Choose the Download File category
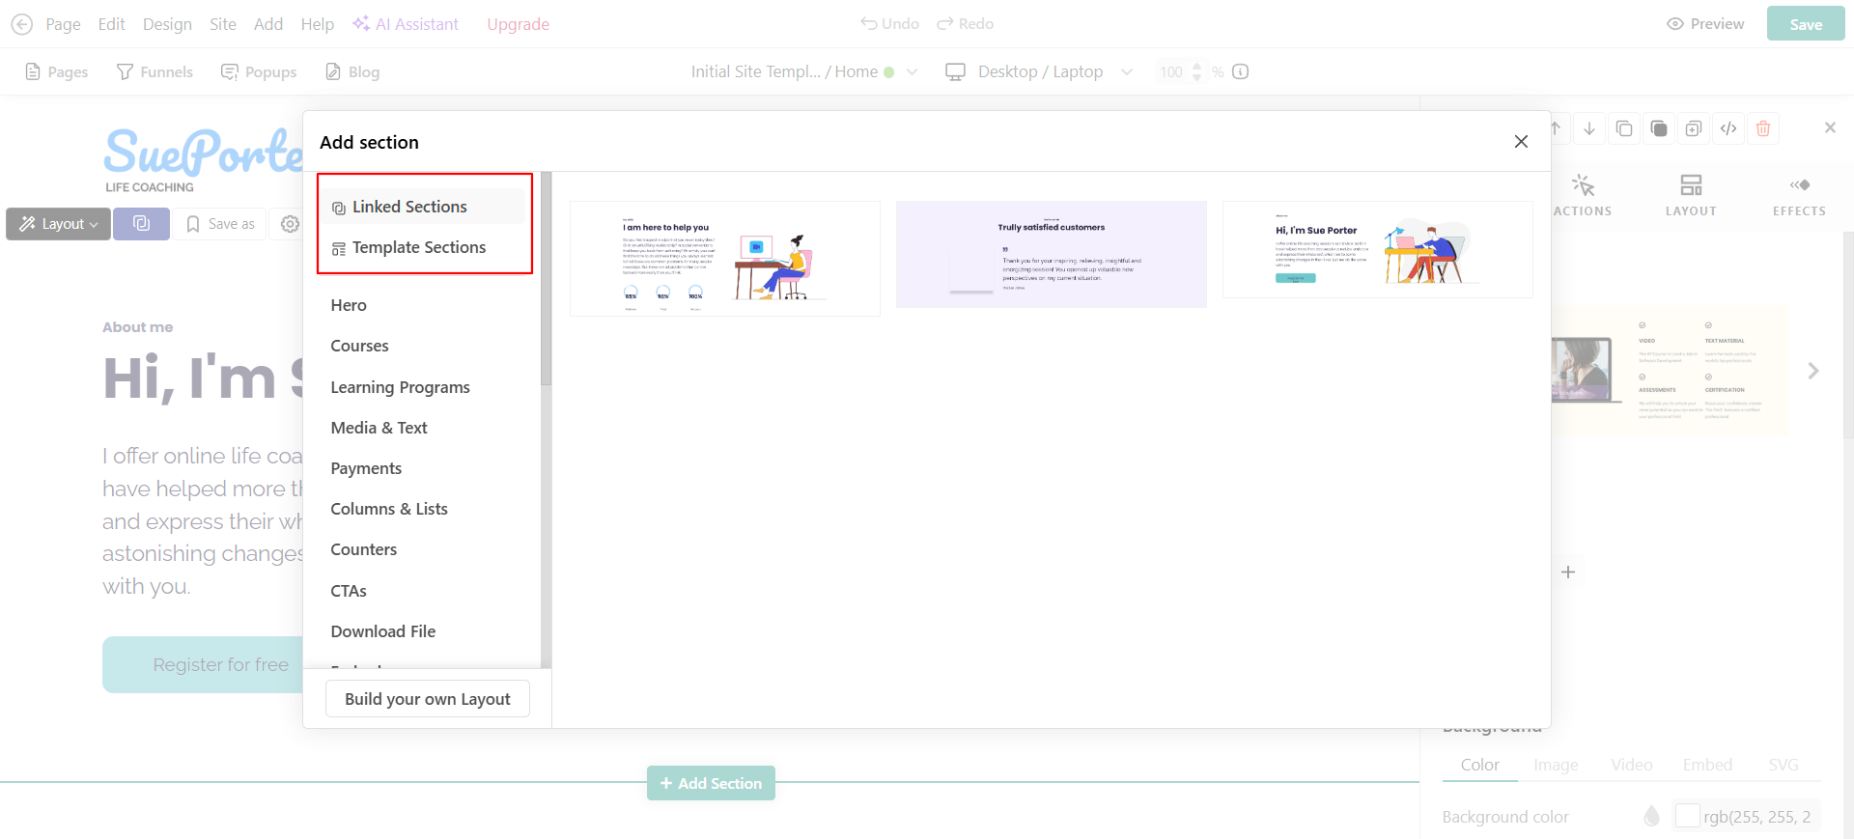The width and height of the screenshot is (1854, 839). tap(382, 631)
